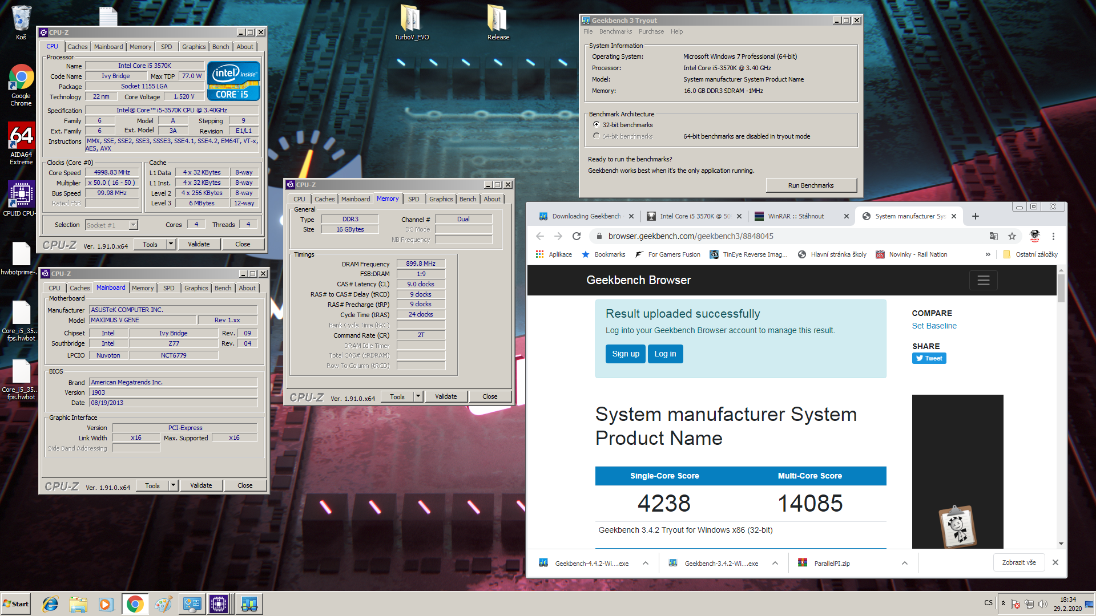Viewport: 1096px width, 616px height.
Task: Open Paint from the taskbar
Action: click(163, 604)
